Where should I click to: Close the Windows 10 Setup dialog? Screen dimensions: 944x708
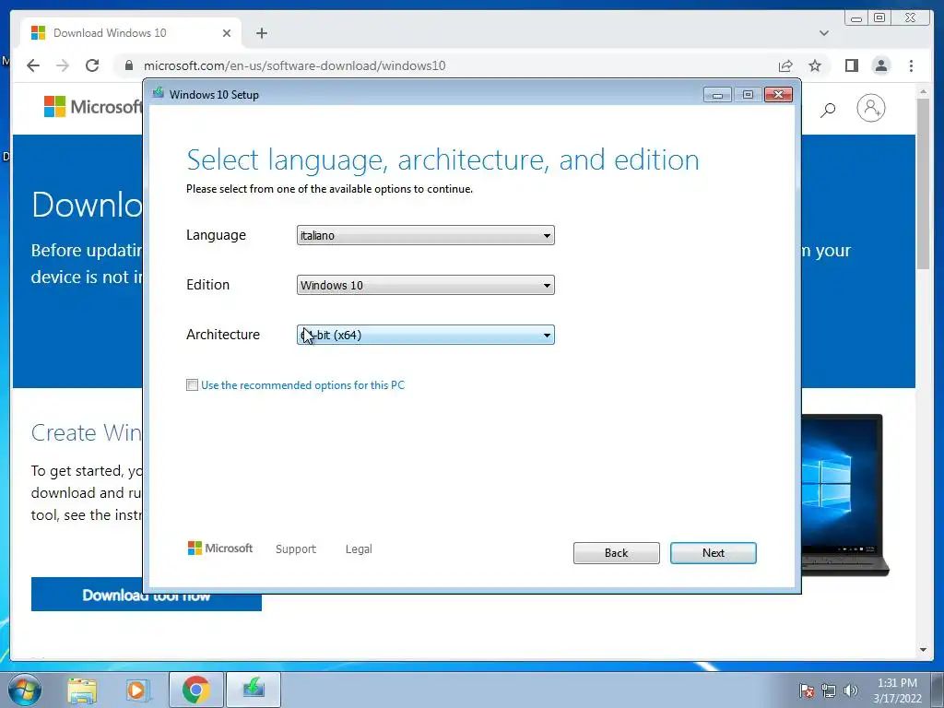[778, 95]
